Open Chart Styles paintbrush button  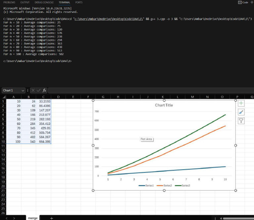[x=241, y=112]
